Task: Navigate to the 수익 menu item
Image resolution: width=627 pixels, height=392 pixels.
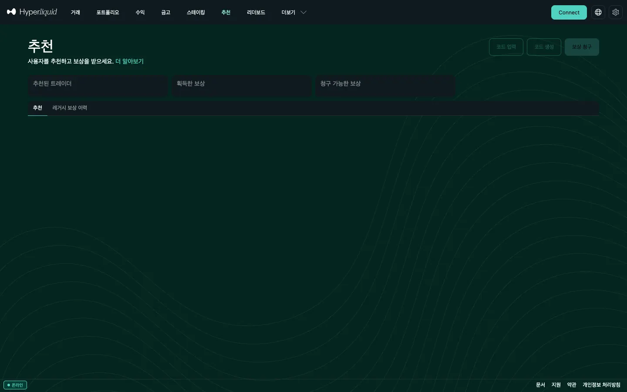Action: click(x=140, y=12)
